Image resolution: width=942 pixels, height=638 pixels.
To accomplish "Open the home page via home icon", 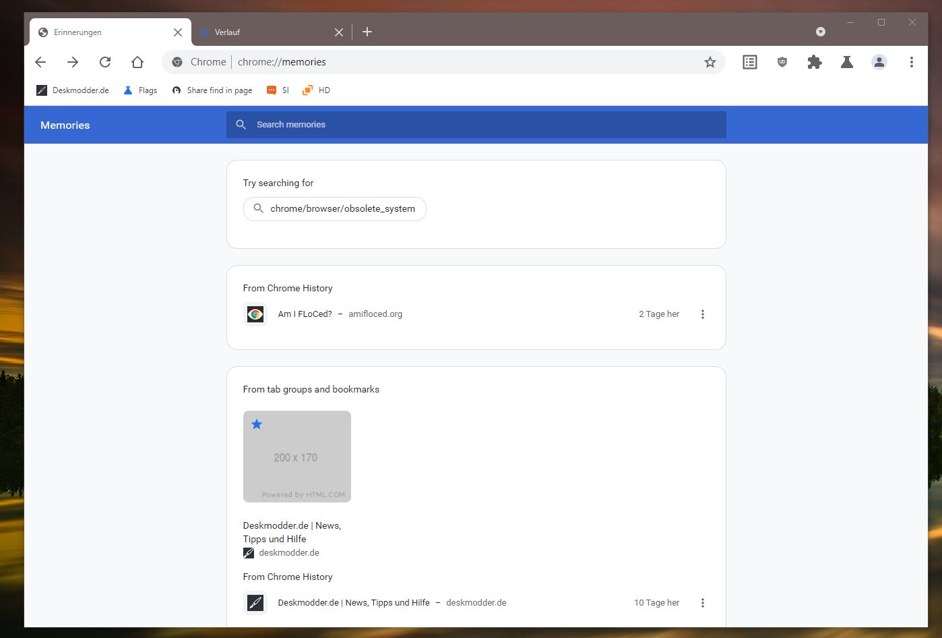I will (137, 62).
